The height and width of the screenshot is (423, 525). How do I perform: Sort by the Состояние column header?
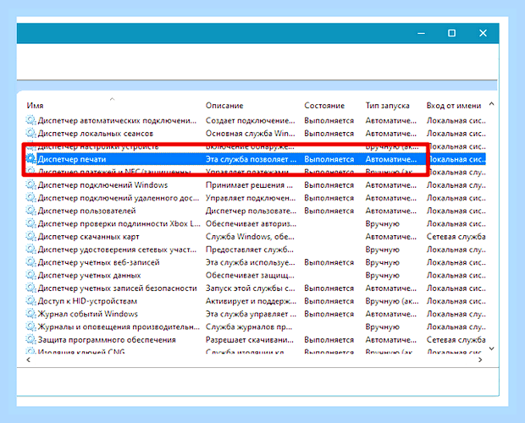(324, 106)
